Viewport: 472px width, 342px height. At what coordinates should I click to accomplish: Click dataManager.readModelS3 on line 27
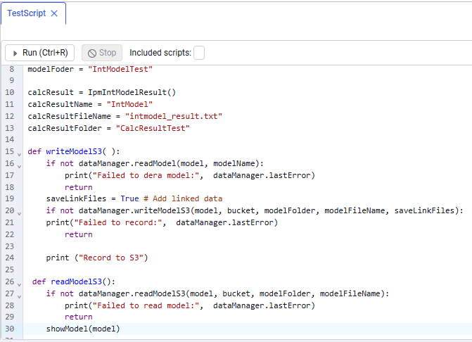pyautogui.click(x=132, y=293)
